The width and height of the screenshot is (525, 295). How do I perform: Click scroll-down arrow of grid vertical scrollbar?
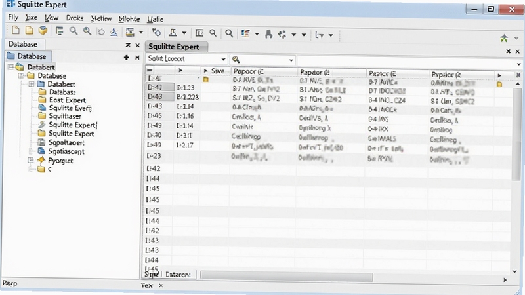pos(514,271)
